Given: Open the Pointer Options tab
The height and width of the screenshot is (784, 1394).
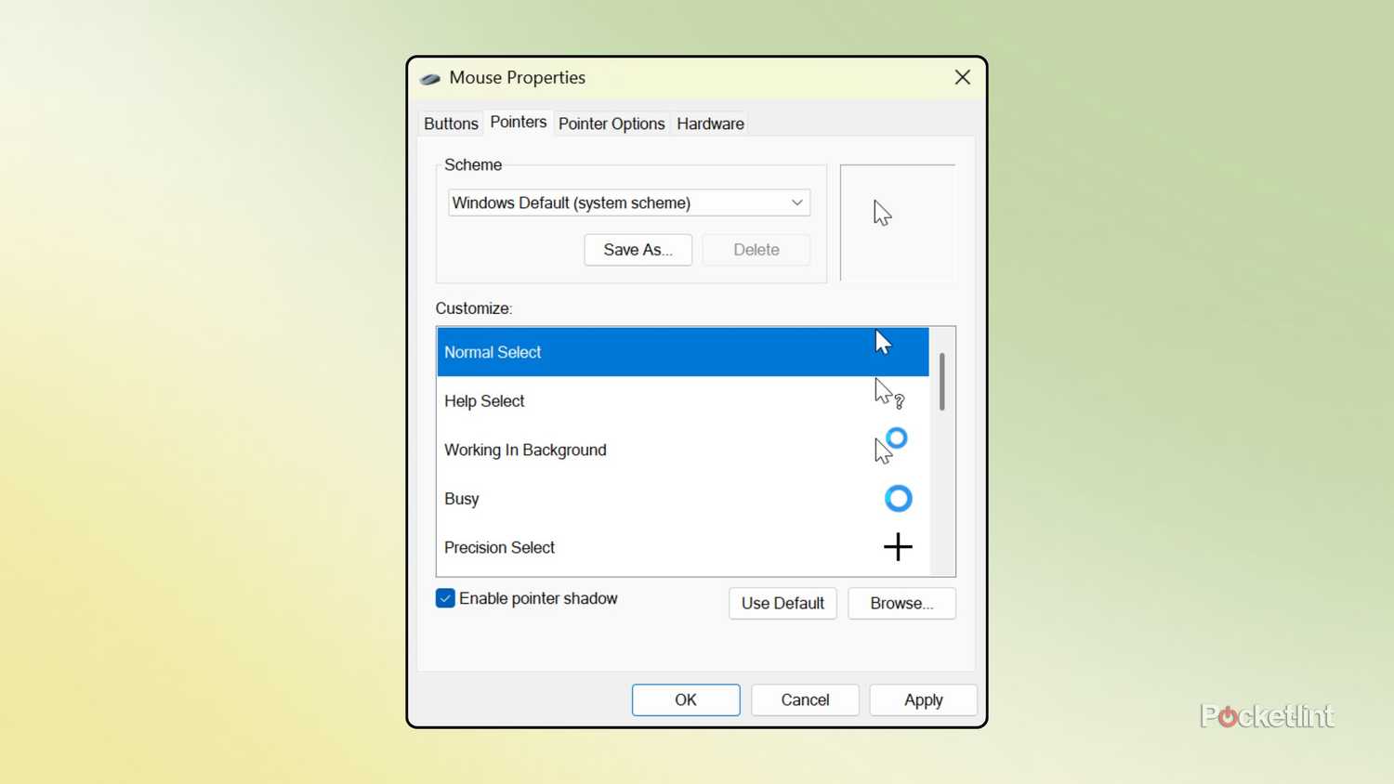Looking at the screenshot, I should click(x=612, y=124).
